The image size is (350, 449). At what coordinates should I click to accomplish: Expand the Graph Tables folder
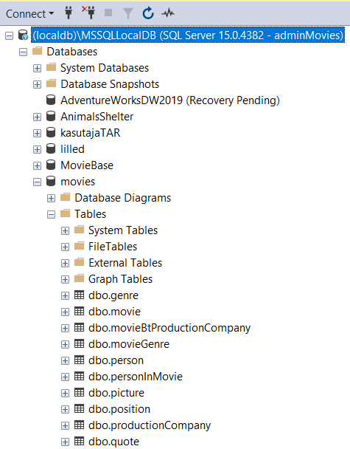click(65, 279)
